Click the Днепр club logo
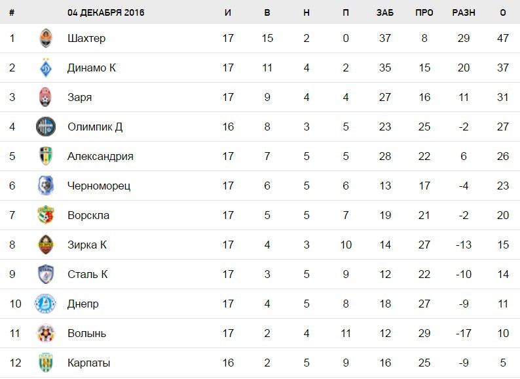This screenshot has width=520, height=379. coord(45,304)
